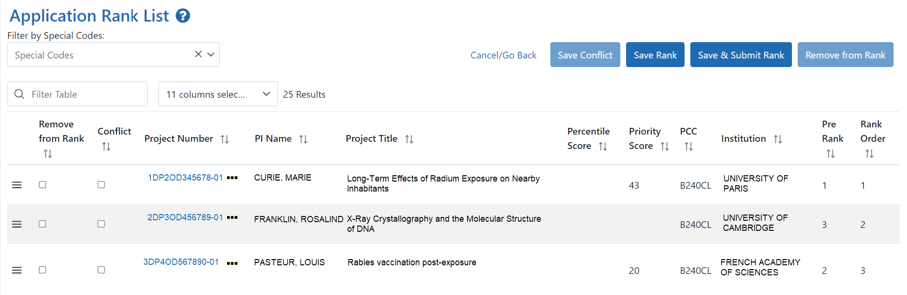Screen dimensions: 907x295
Task: Open the 11 columns selected dropdown
Action: pos(218,94)
